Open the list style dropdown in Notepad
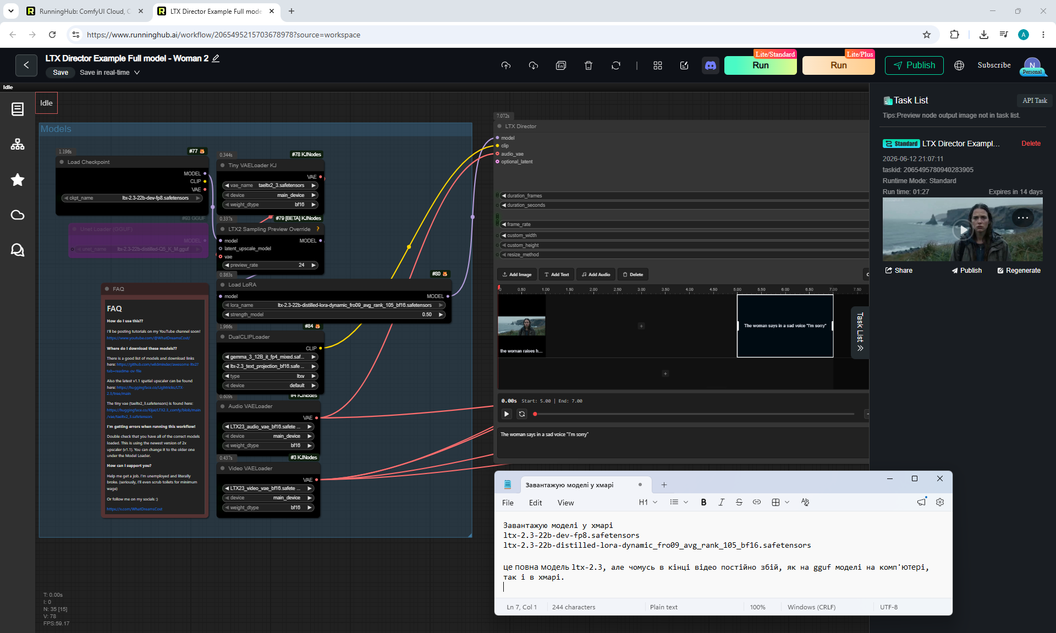 [x=679, y=502]
